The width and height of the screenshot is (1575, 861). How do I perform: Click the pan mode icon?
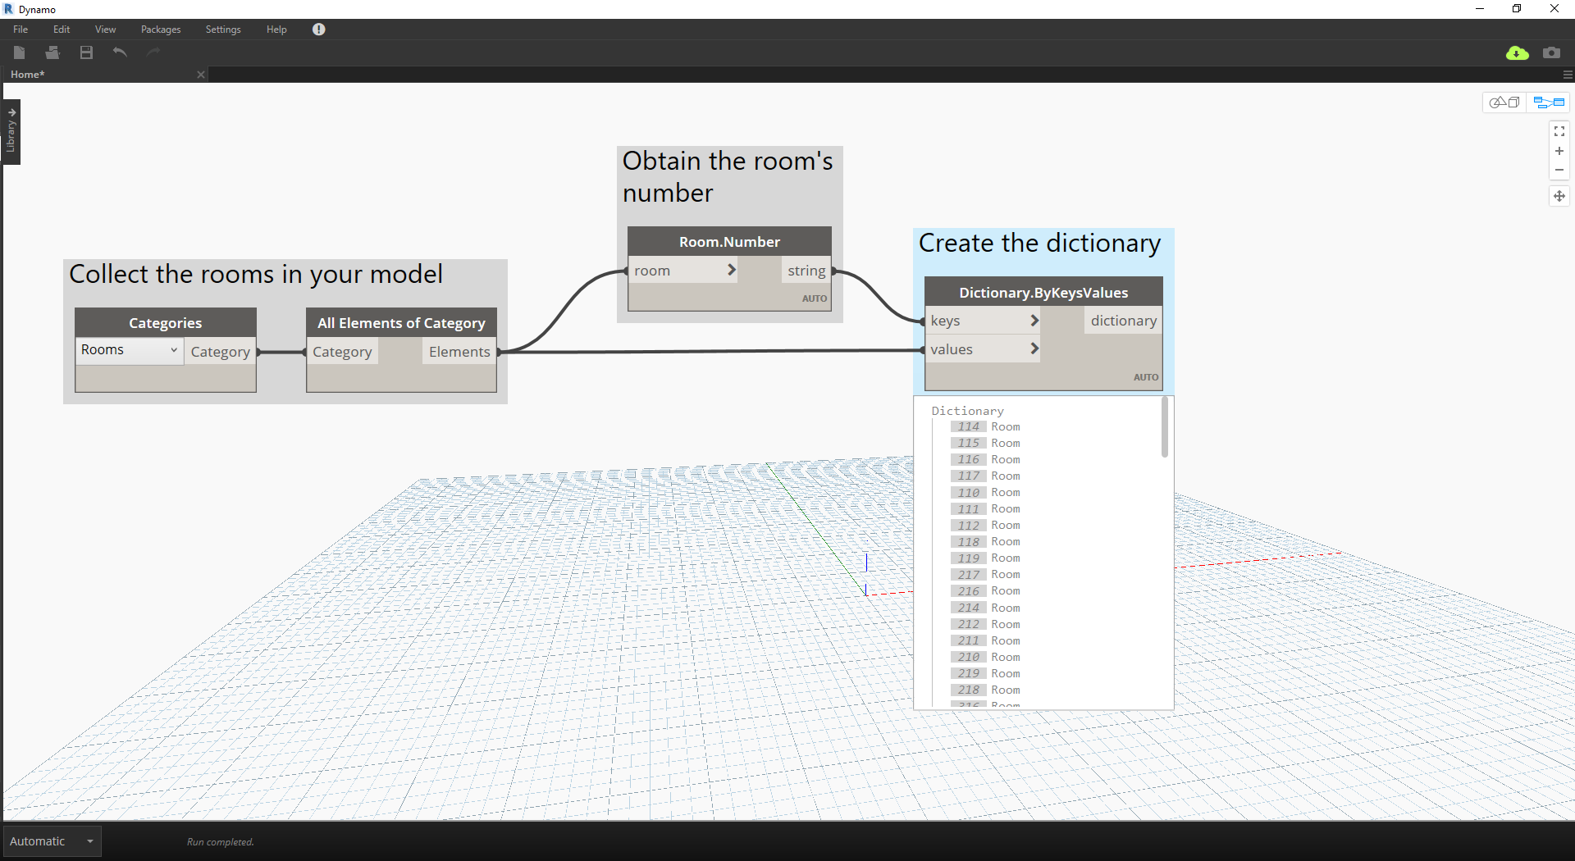1559,196
